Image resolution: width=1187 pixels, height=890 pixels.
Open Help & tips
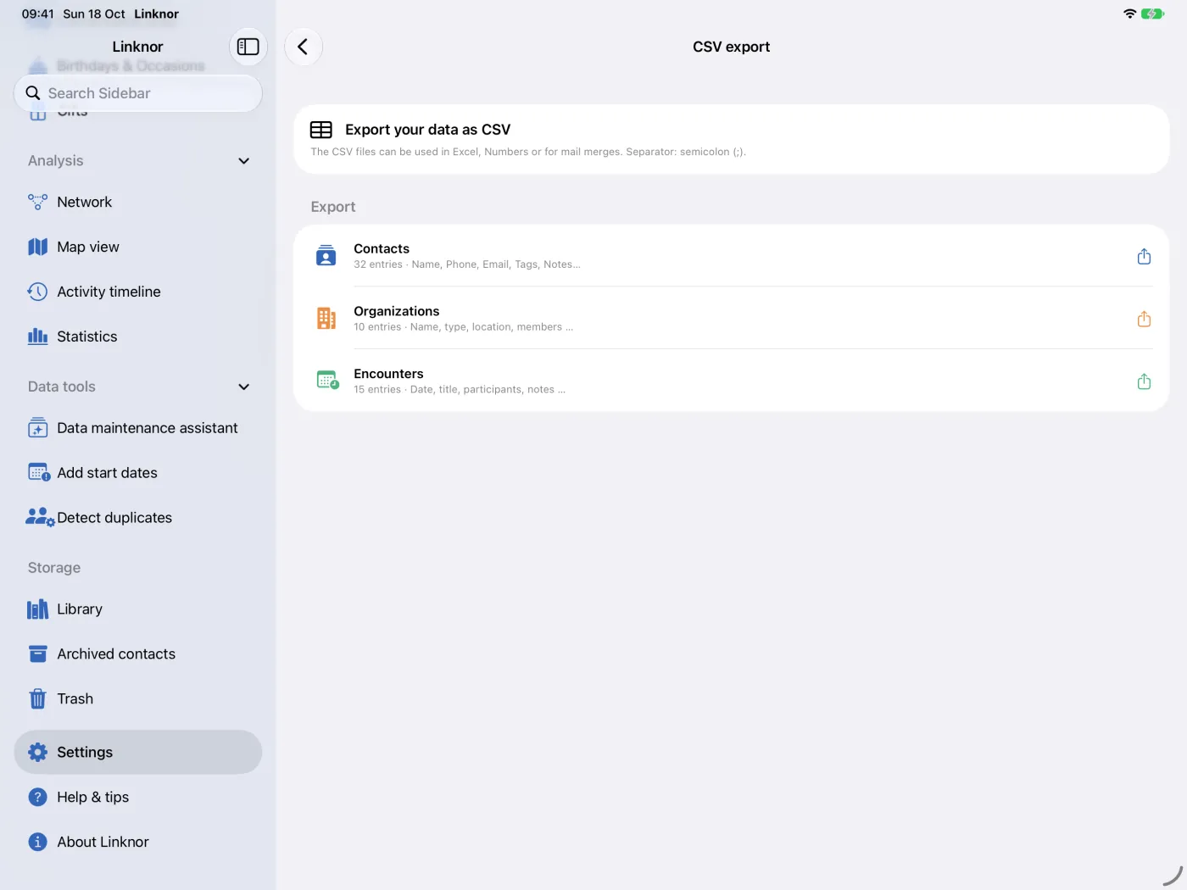138,797
